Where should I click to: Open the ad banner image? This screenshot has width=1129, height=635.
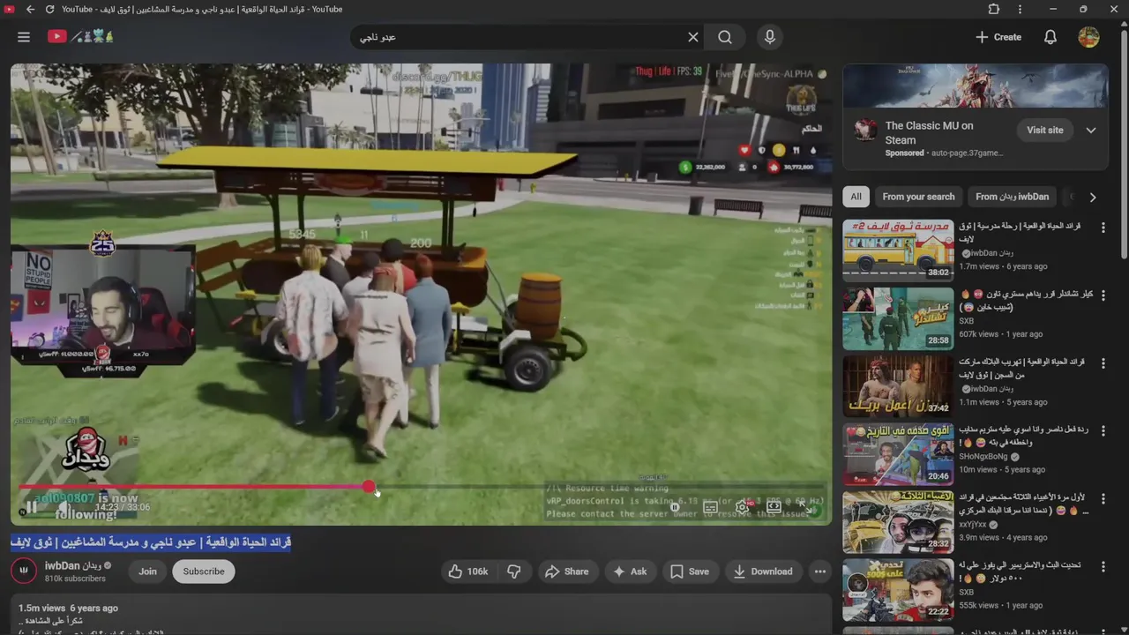pyautogui.click(x=976, y=86)
